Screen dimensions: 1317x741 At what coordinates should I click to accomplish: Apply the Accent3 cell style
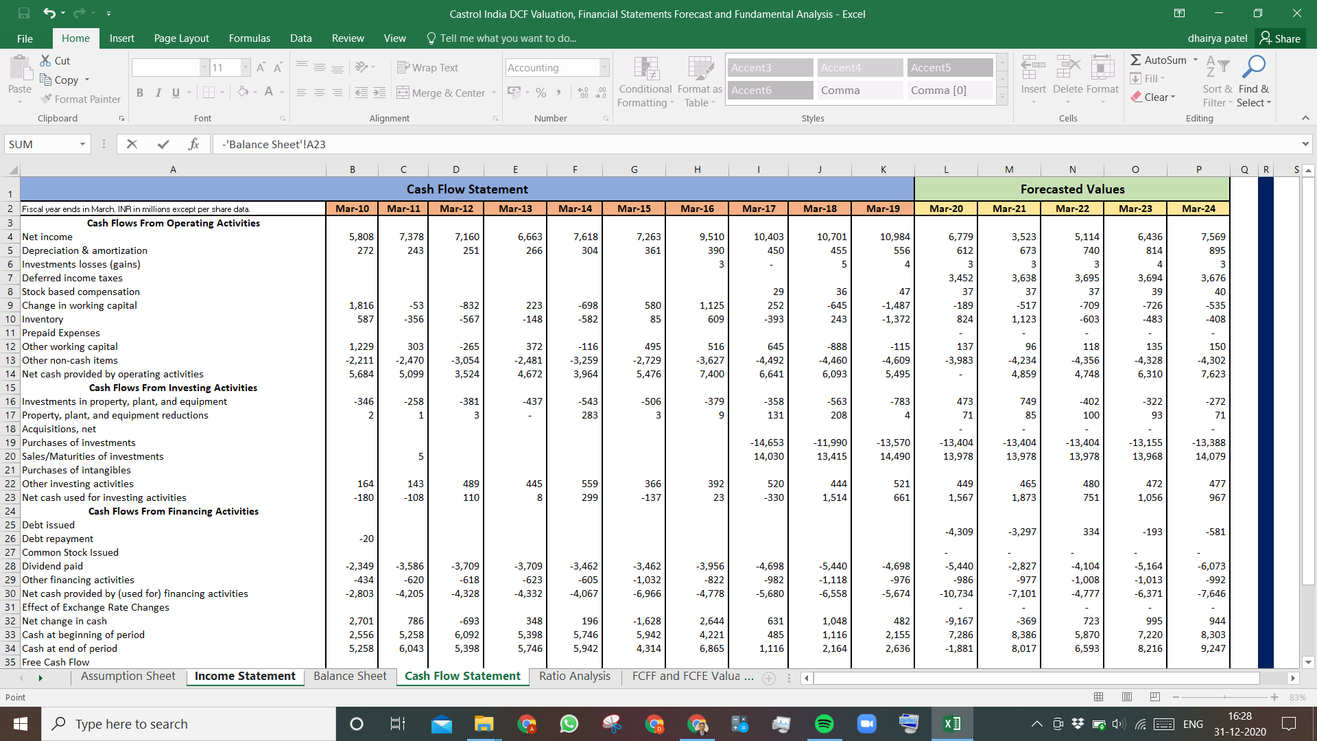click(769, 67)
